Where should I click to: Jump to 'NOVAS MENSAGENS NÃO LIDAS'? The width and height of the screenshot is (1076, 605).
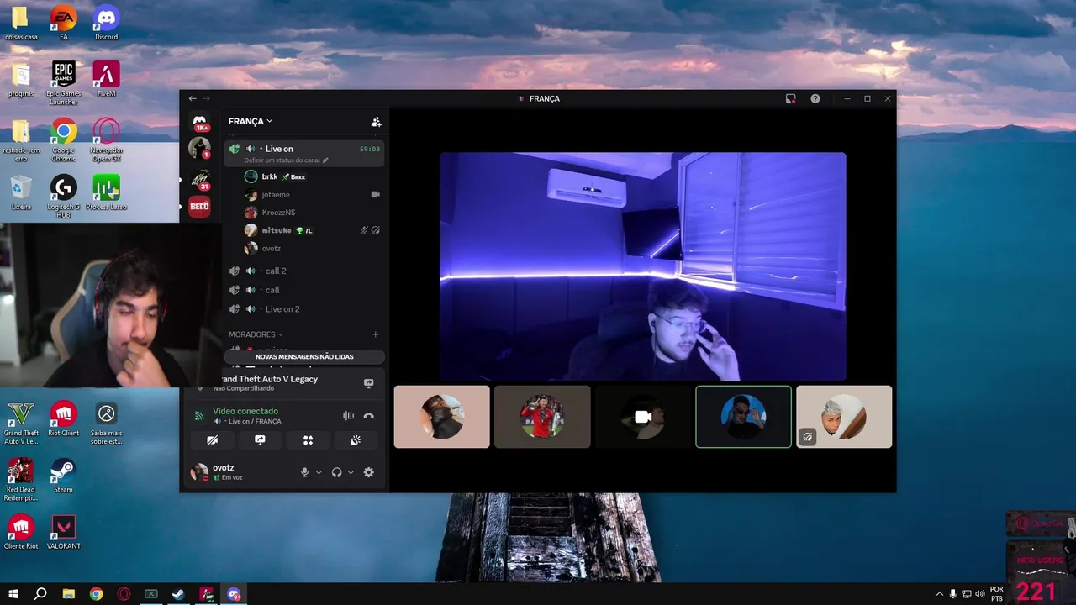(x=304, y=357)
